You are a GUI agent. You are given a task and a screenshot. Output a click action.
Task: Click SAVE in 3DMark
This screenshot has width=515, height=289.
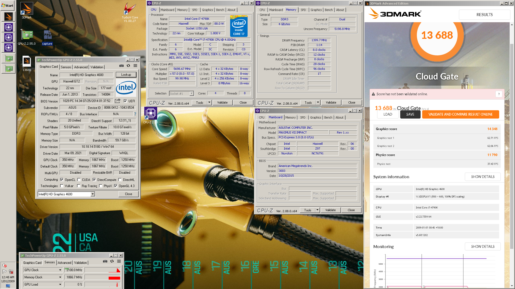410,114
